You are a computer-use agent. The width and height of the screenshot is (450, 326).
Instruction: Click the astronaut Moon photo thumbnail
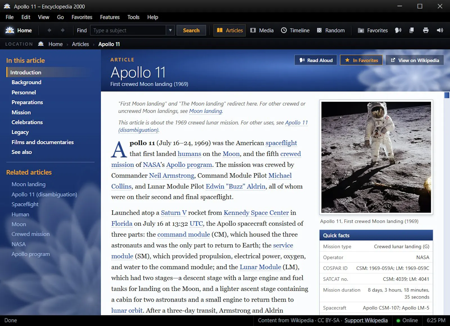(376, 157)
